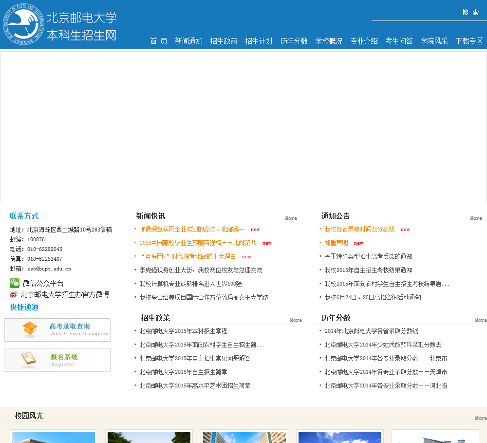The image size is (487, 443).
Task: Open the WeChat public platform icon
Action: tap(15, 283)
